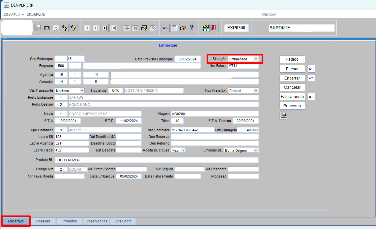Click the Nro Fatura field

tap(243, 66)
